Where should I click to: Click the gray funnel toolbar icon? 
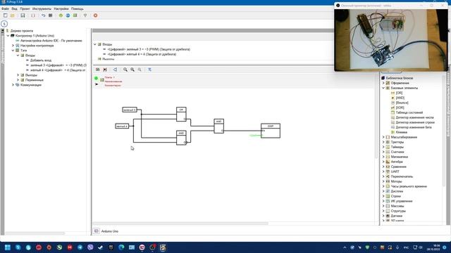[x=85, y=15]
